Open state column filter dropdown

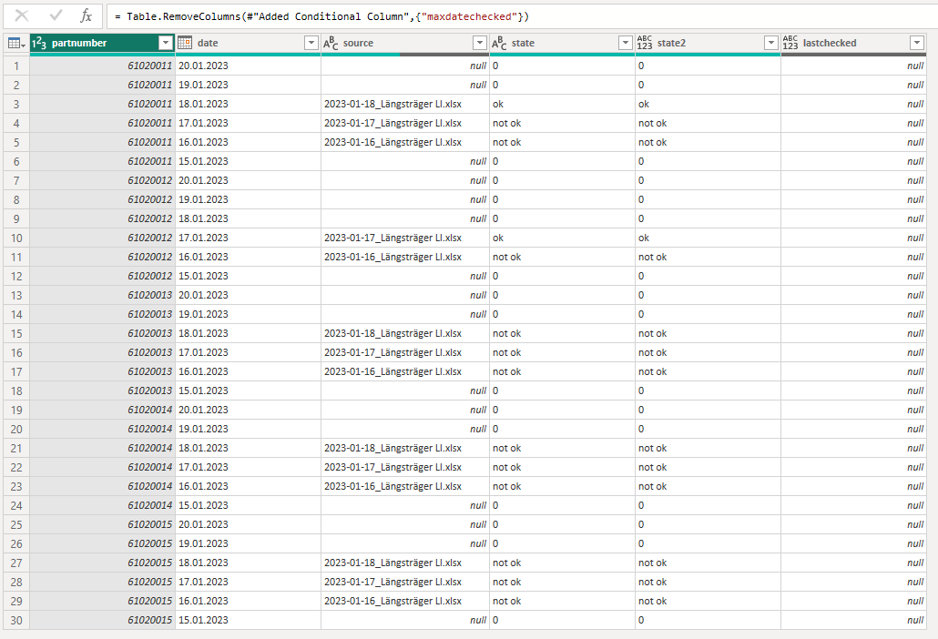[625, 43]
